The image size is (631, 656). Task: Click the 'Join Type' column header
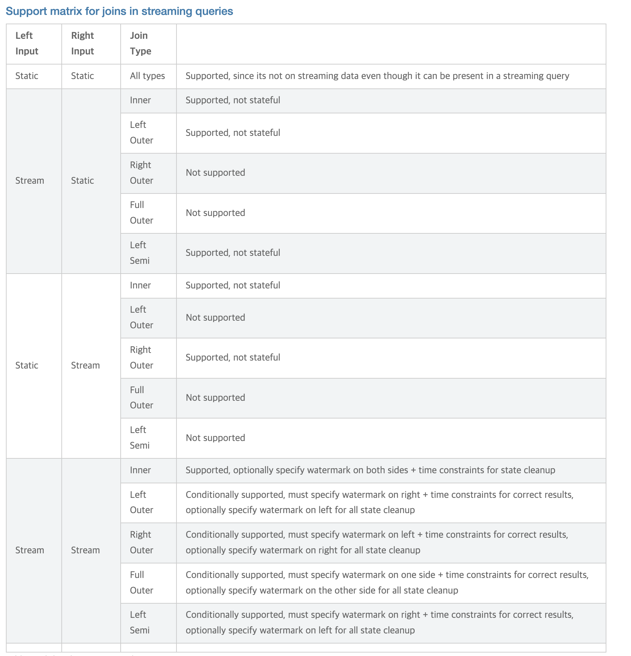[x=140, y=43]
